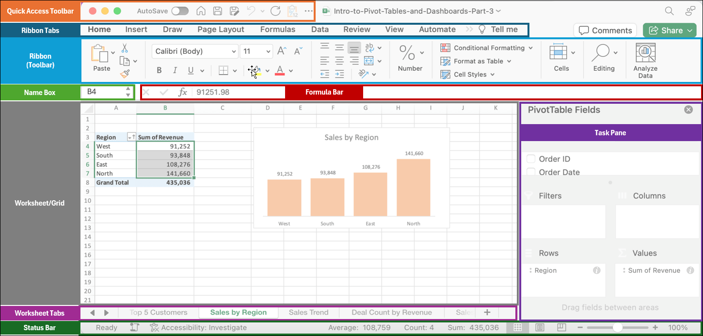Apply Italic formatting
This screenshot has height=336, width=703.
[x=175, y=71]
